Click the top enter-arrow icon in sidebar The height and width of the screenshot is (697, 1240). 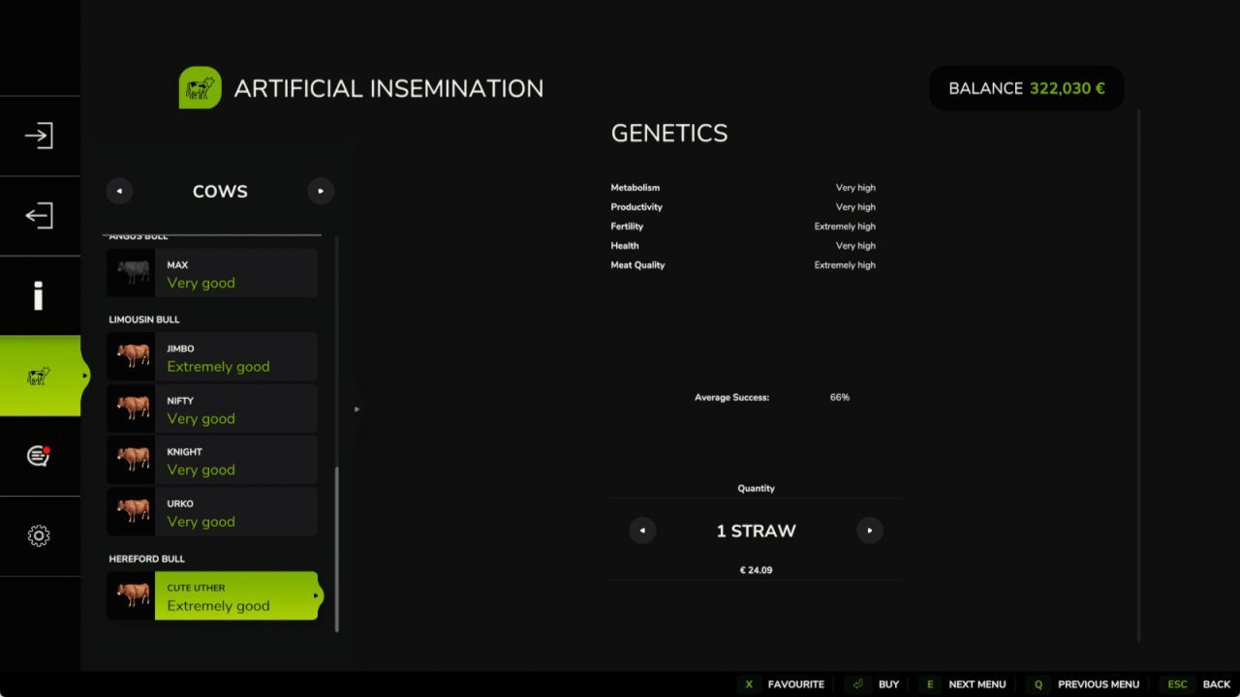tap(39, 136)
